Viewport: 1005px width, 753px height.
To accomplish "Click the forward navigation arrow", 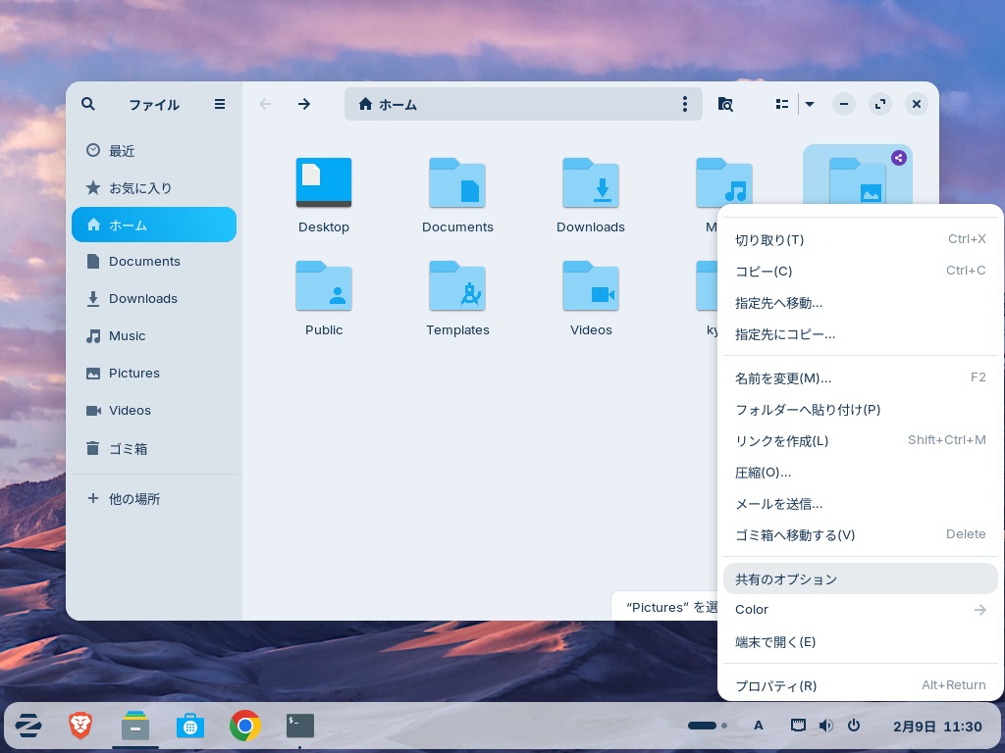I will click(304, 104).
